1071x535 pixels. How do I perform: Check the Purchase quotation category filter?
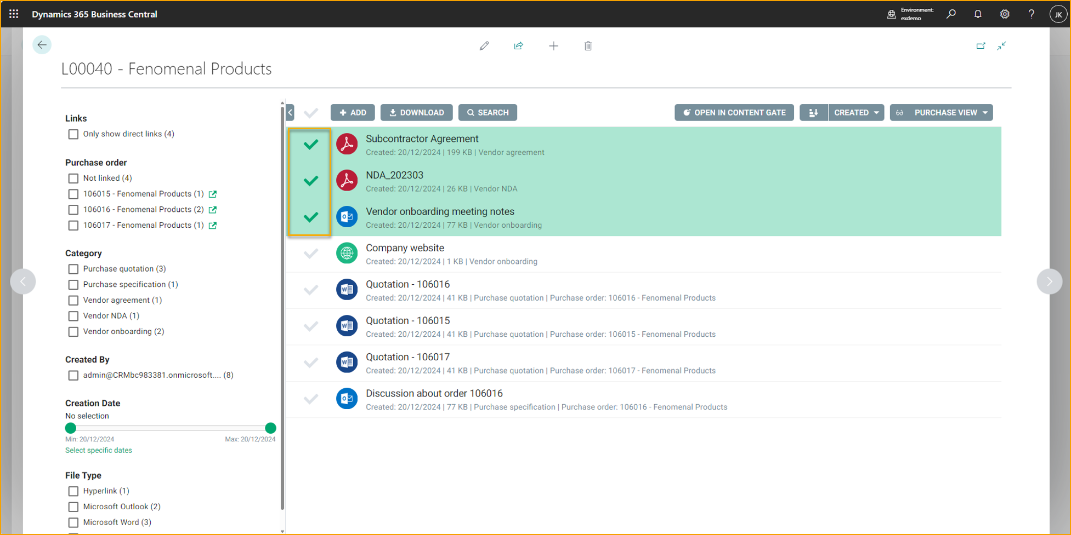[73, 269]
